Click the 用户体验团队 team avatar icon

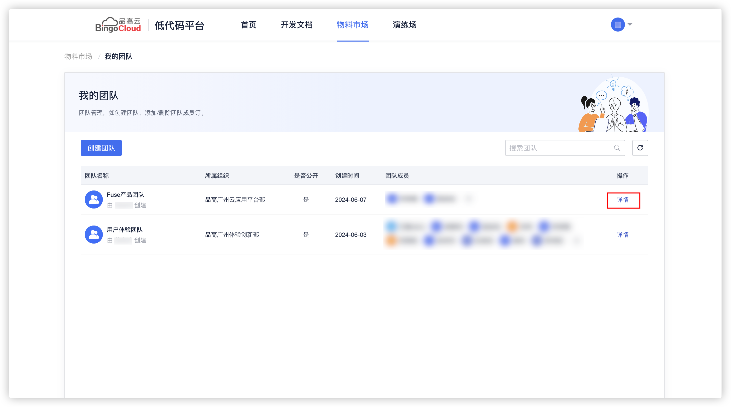pyautogui.click(x=94, y=235)
